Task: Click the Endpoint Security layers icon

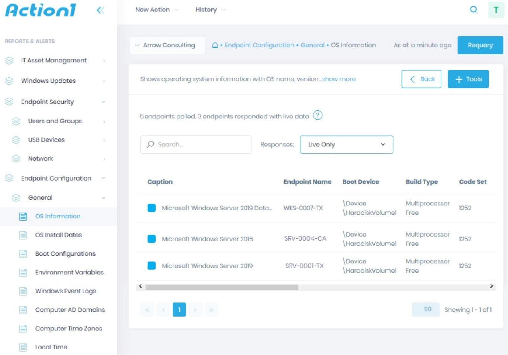Action: 9,102
